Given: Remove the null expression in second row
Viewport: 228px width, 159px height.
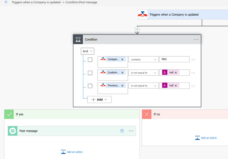Looking at the screenshot, I should [176, 73].
